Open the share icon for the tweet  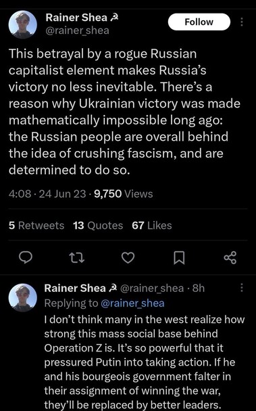pos(230,257)
